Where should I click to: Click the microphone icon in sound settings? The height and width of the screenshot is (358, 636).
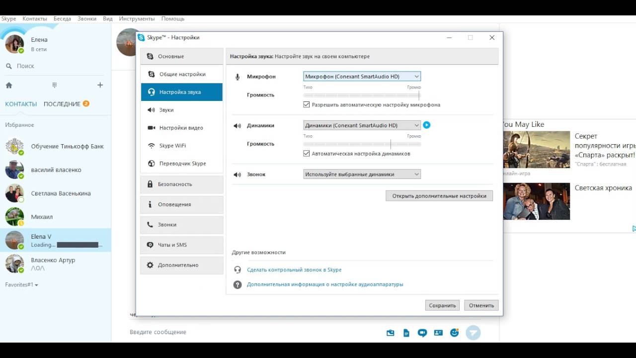pyautogui.click(x=237, y=77)
